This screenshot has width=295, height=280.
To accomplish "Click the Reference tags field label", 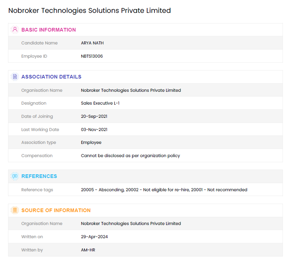I will (x=37, y=190).
